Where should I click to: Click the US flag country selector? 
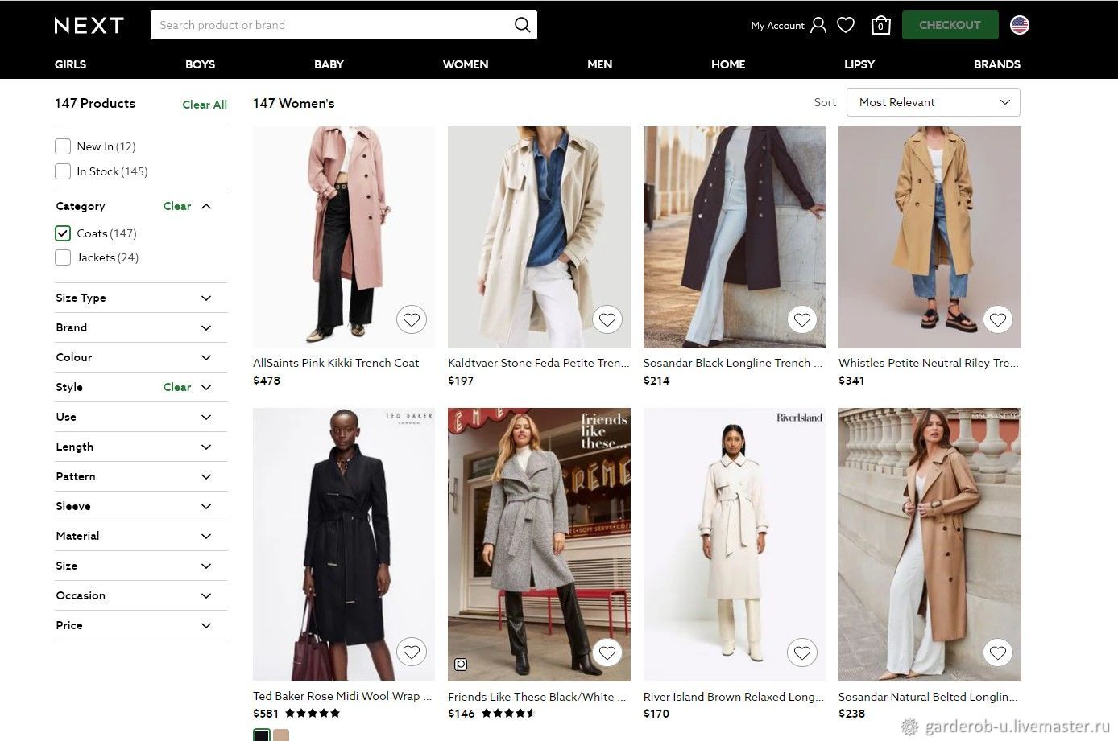pyautogui.click(x=1020, y=25)
